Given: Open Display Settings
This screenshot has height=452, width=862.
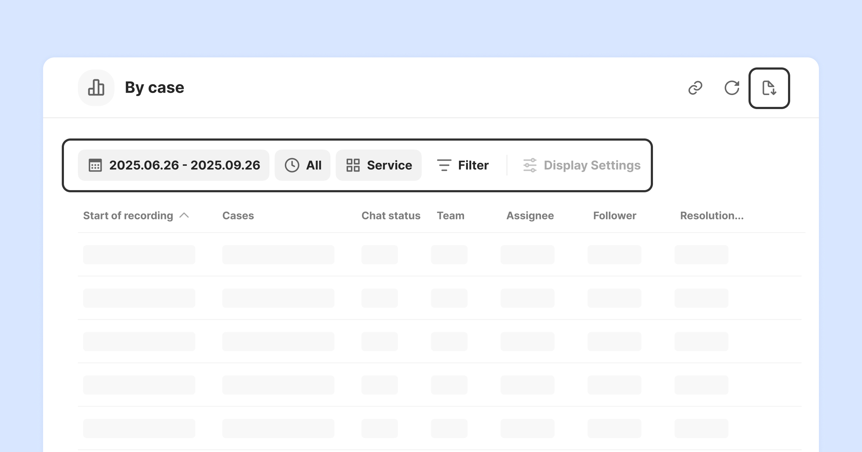Looking at the screenshot, I should point(592,165).
